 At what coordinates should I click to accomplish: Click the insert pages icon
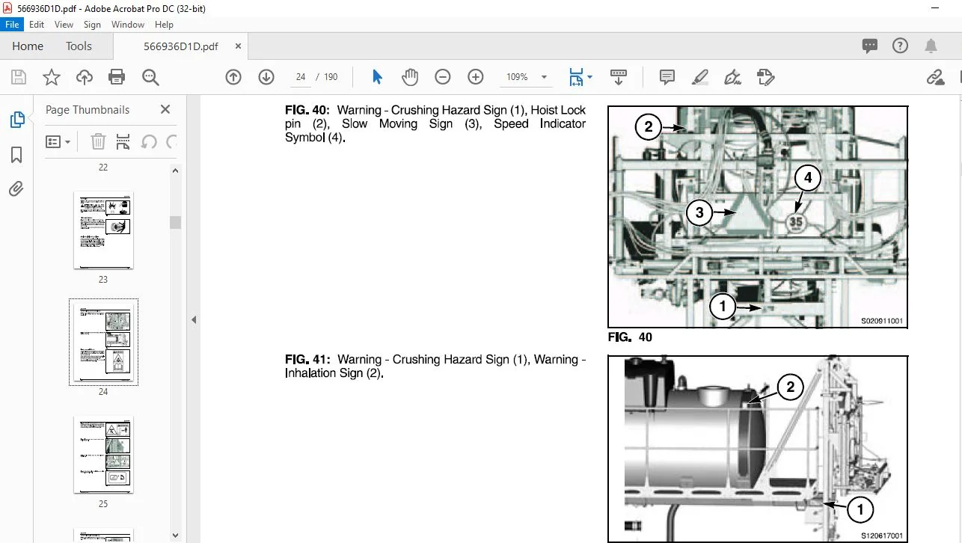click(x=124, y=141)
